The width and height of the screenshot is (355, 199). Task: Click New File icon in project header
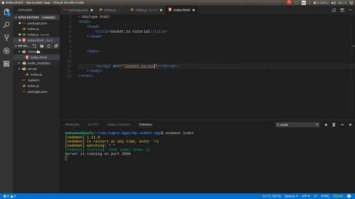coord(34,46)
